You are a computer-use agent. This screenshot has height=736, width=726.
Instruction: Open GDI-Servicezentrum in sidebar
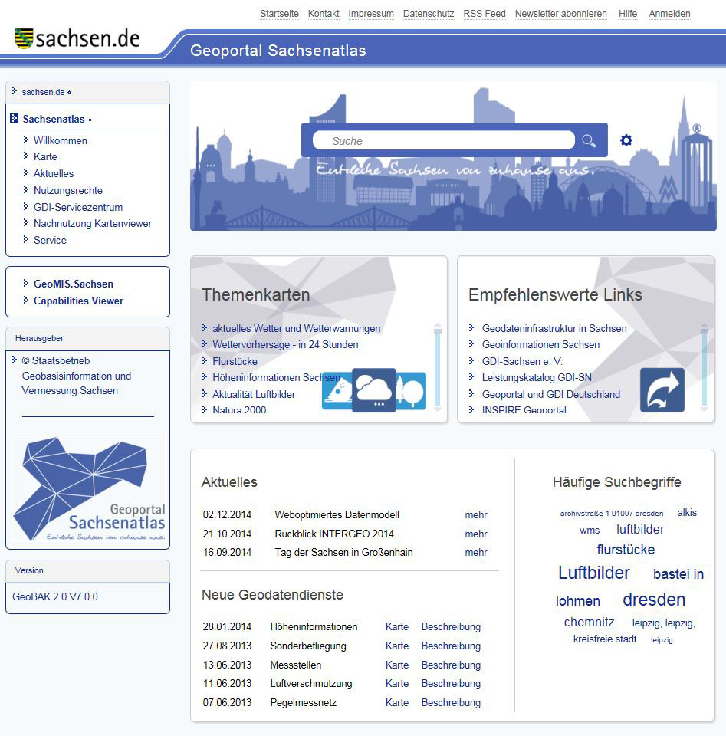(78, 208)
